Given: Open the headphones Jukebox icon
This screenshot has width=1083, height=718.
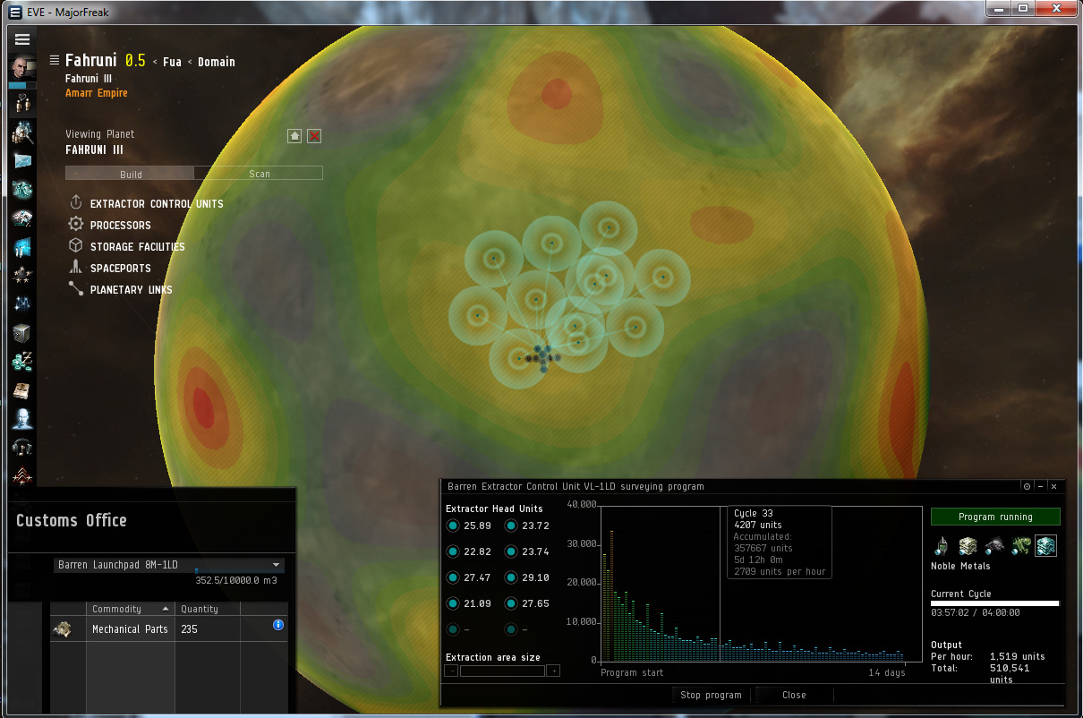Looking at the screenshot, I should (22, 446).
